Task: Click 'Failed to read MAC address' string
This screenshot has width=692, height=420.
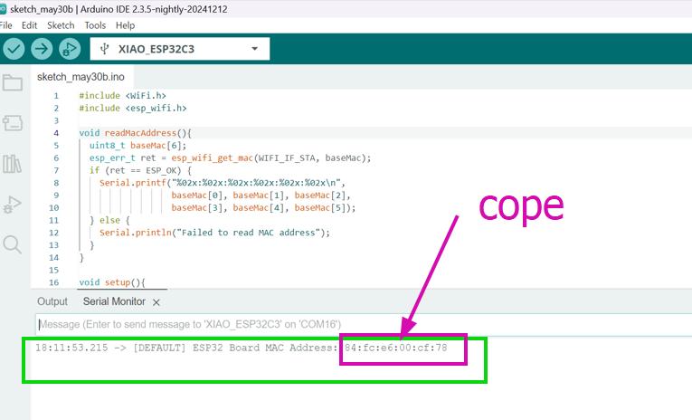Action: (248, 233)
